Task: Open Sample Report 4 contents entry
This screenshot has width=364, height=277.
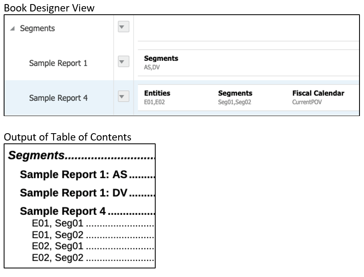Action: click(x=63, y=211)
